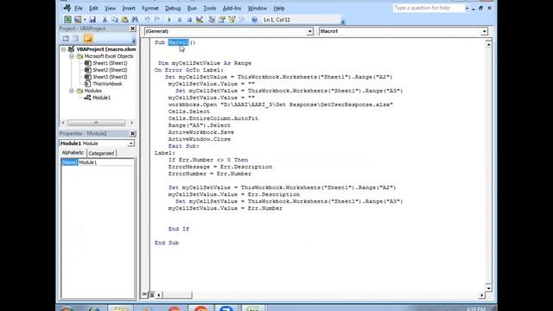The width and height of the screenshot is (553, 311).
Task: Click the (Name) property row
Action: click(x=98, y=162)
